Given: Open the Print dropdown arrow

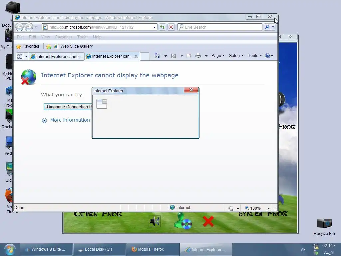Looking at the screenshot, I should 206,56.
